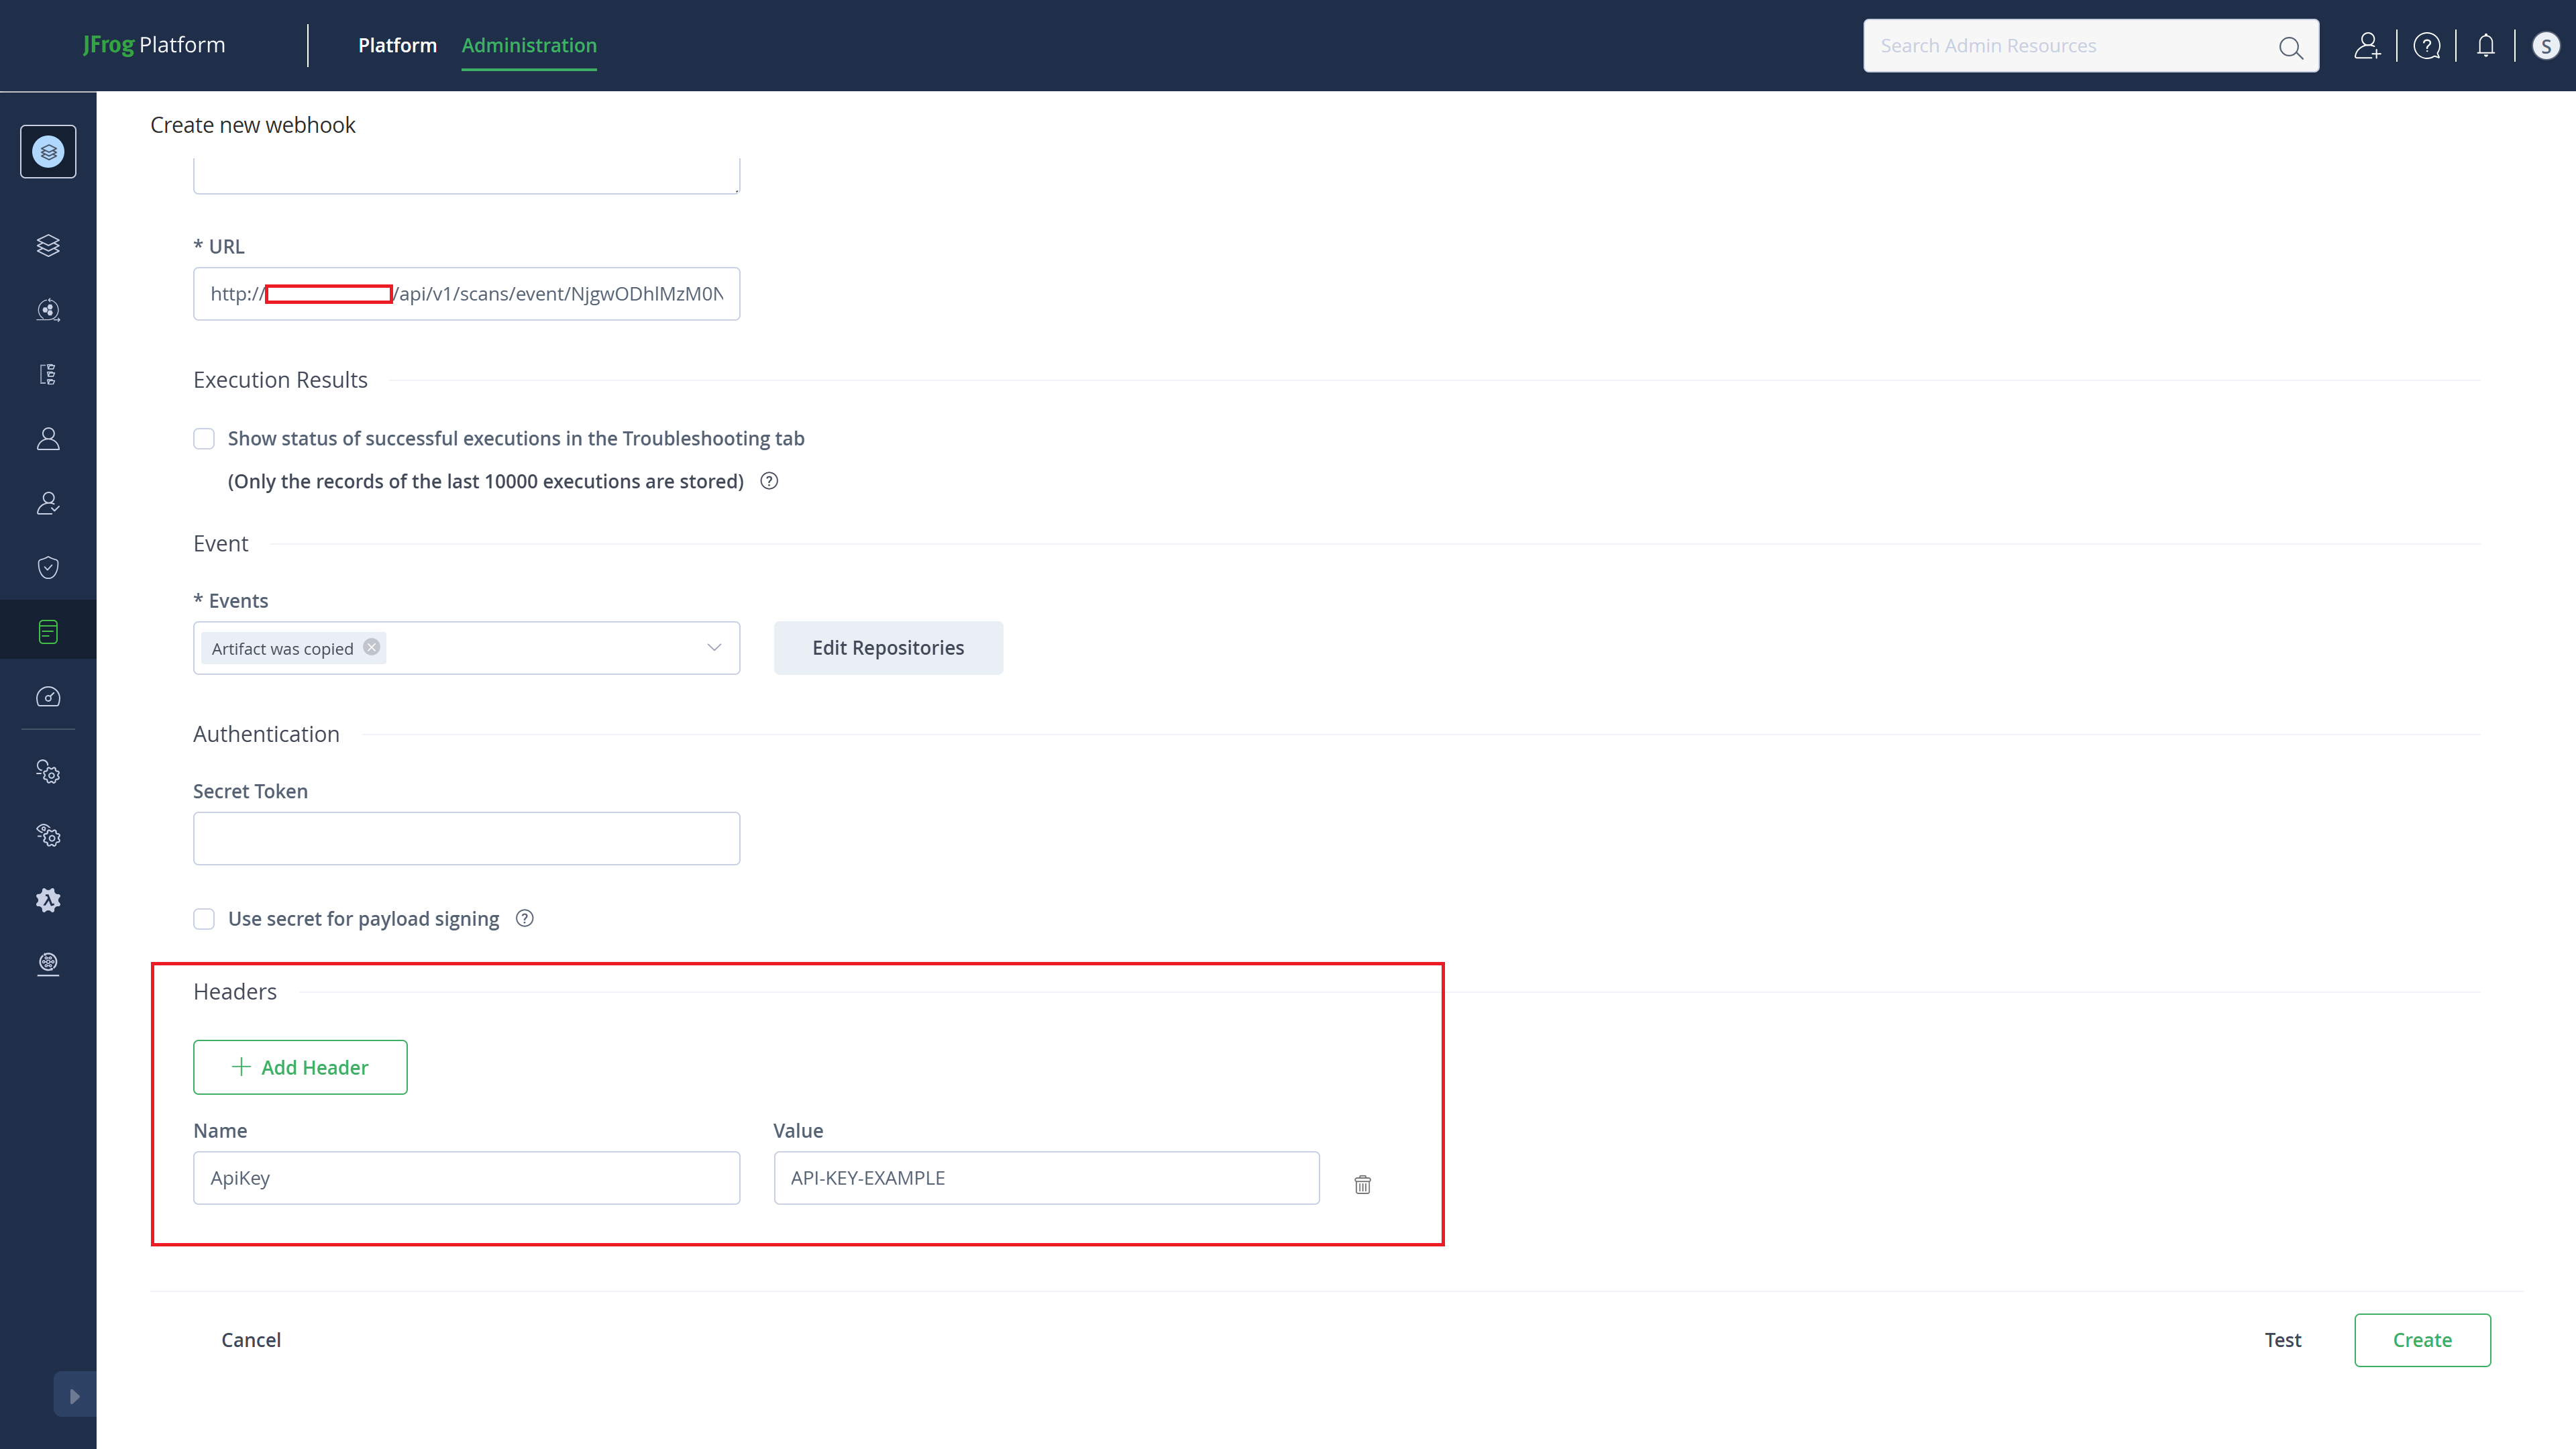Click the description textarea above URL
The image size is (2576, 1449).
tap(466, 175)
